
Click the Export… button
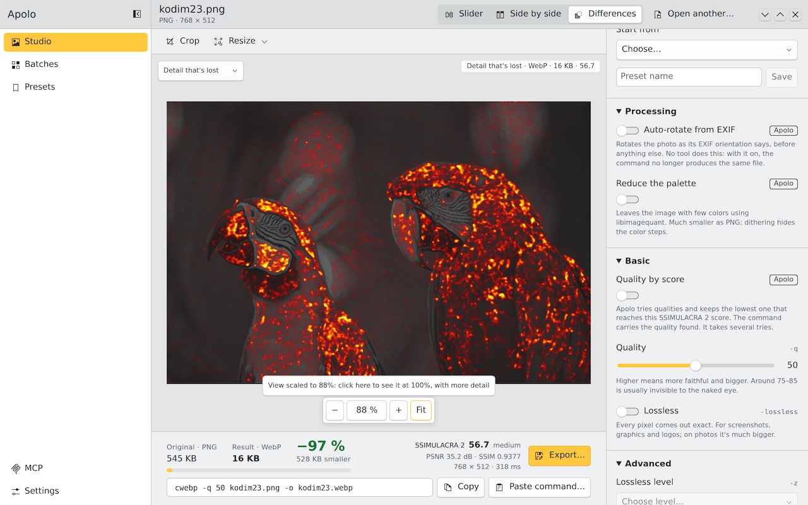click(559, 456)
